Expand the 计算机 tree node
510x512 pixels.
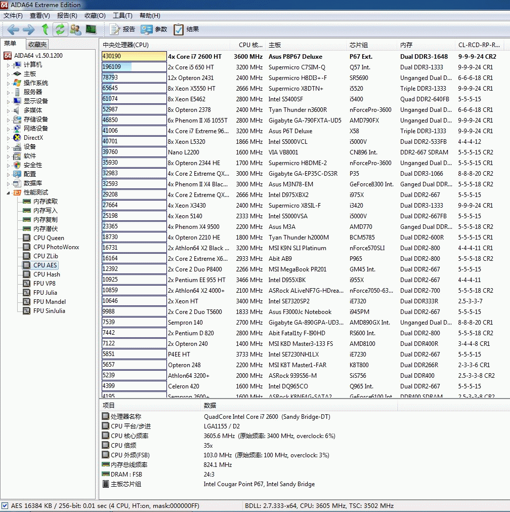click(x=8, y=65)
